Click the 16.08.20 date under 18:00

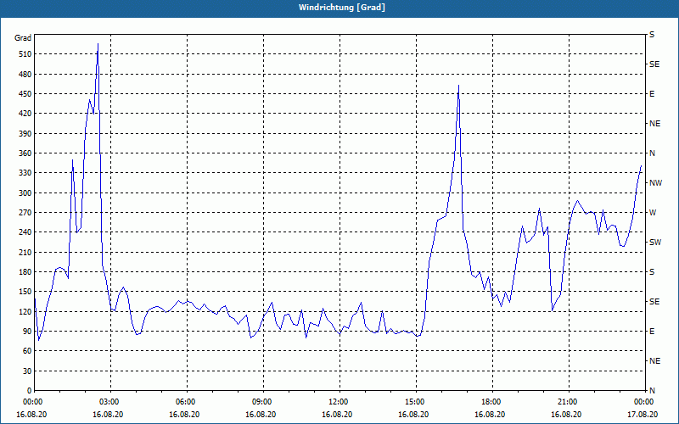[x=490, y=415]
